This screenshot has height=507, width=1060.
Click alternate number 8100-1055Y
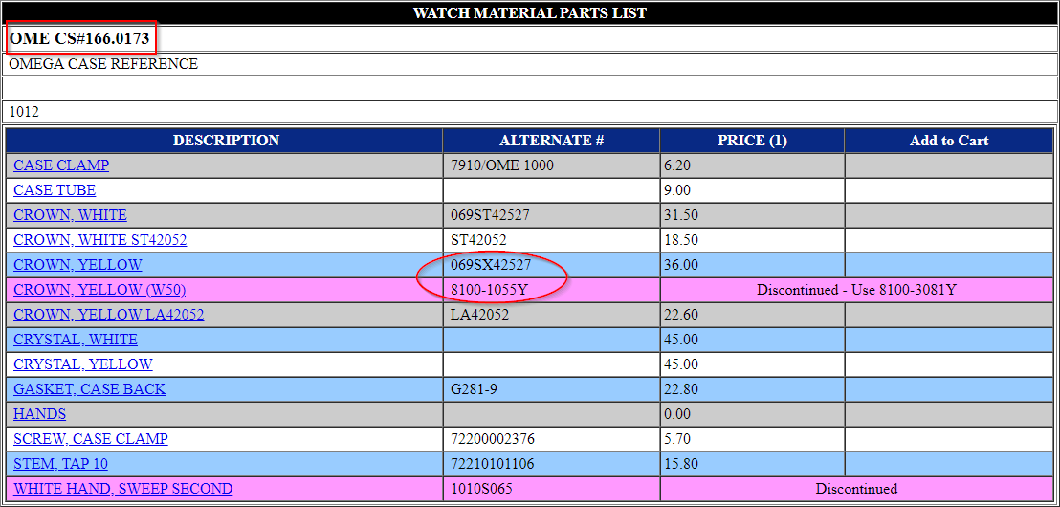pyautogui.click(x=490, y=290)
